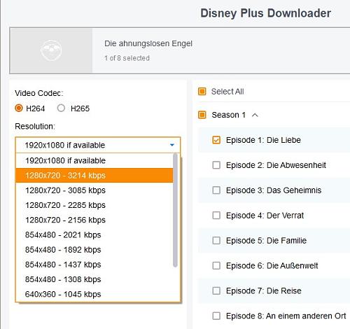This screenshot has height=329, width=350.
Task: Select the H264 video codec radio button
Action: click(19, 108)
